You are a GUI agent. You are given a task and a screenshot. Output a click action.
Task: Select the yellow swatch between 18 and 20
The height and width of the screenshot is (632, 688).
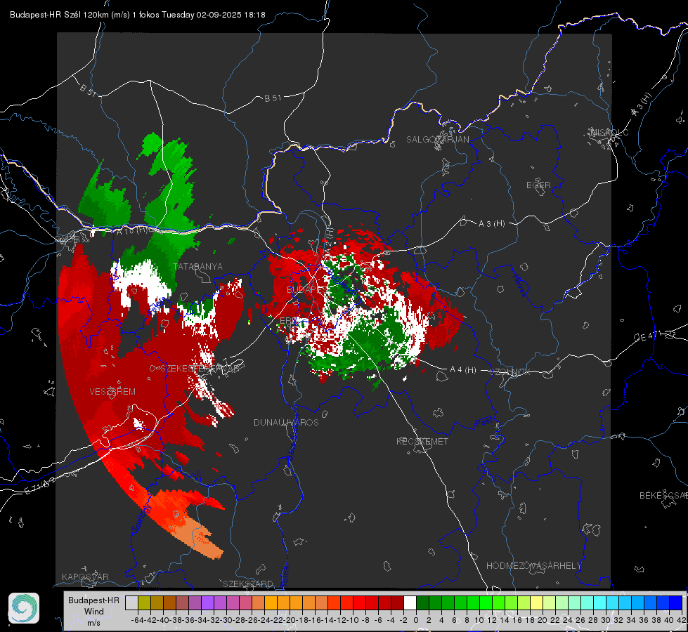coord(536,603)
